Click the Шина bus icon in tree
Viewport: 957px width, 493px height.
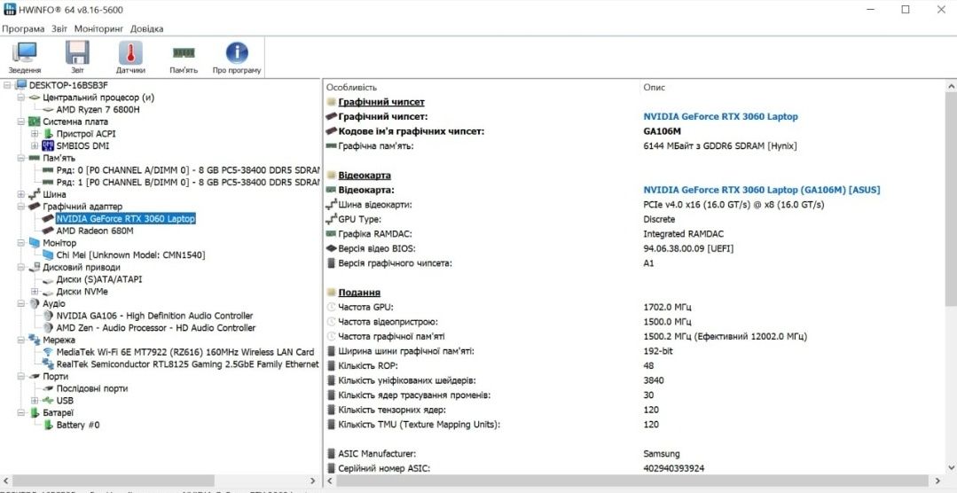coord(35,194)
